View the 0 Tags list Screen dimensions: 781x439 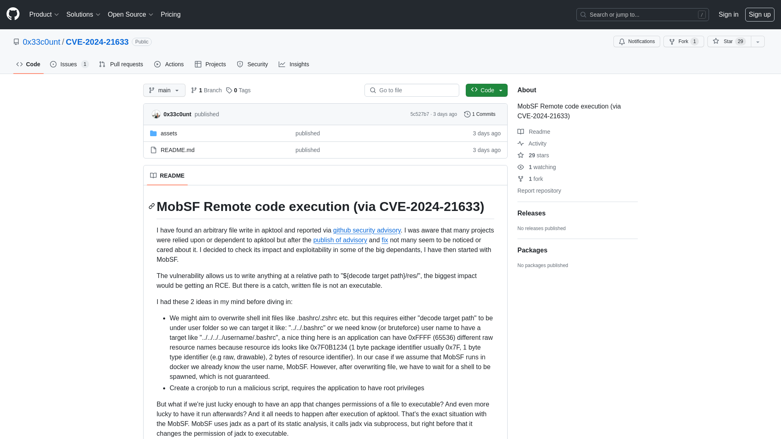click(238, 90)
